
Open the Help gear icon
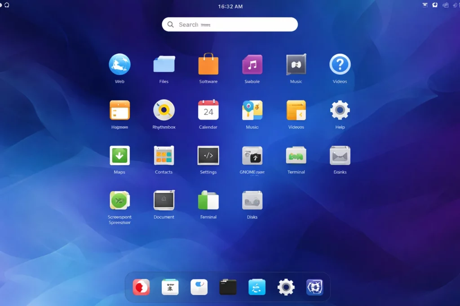point(340,110)
